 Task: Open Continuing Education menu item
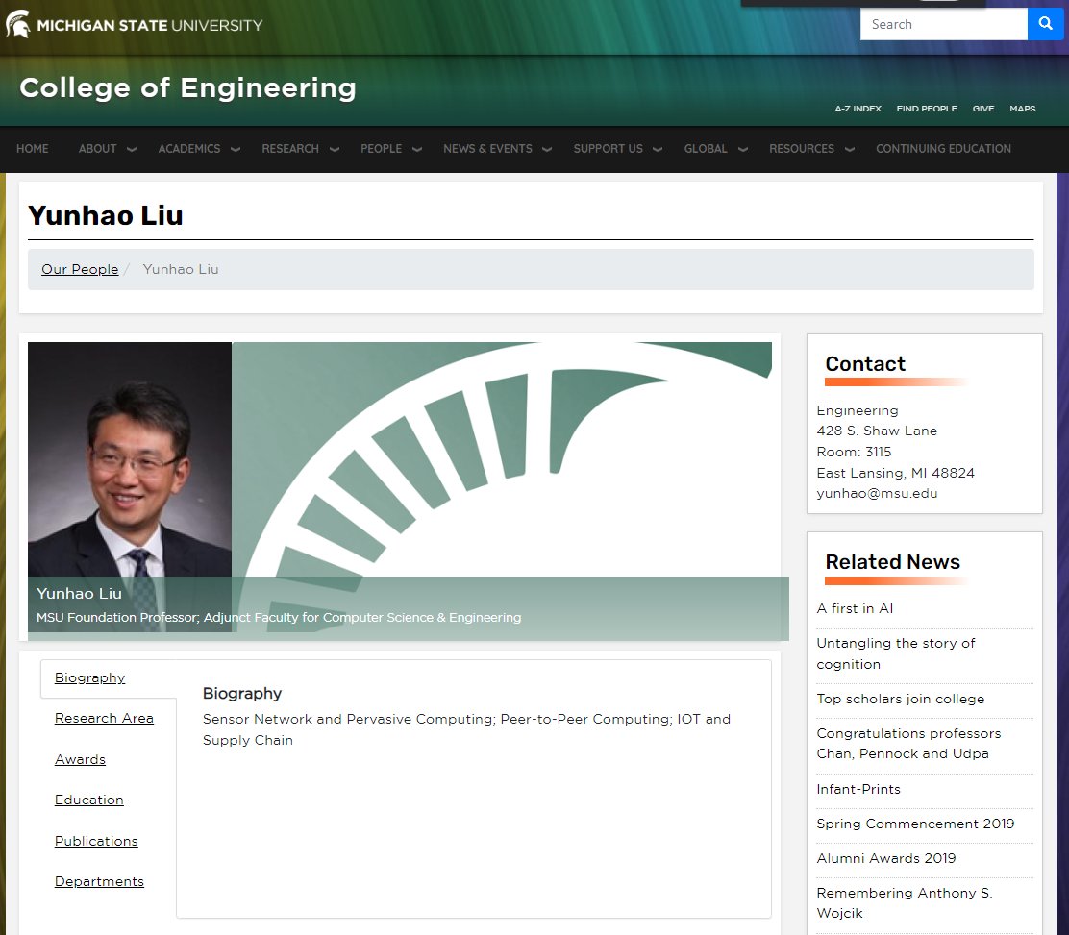point(944,149)
